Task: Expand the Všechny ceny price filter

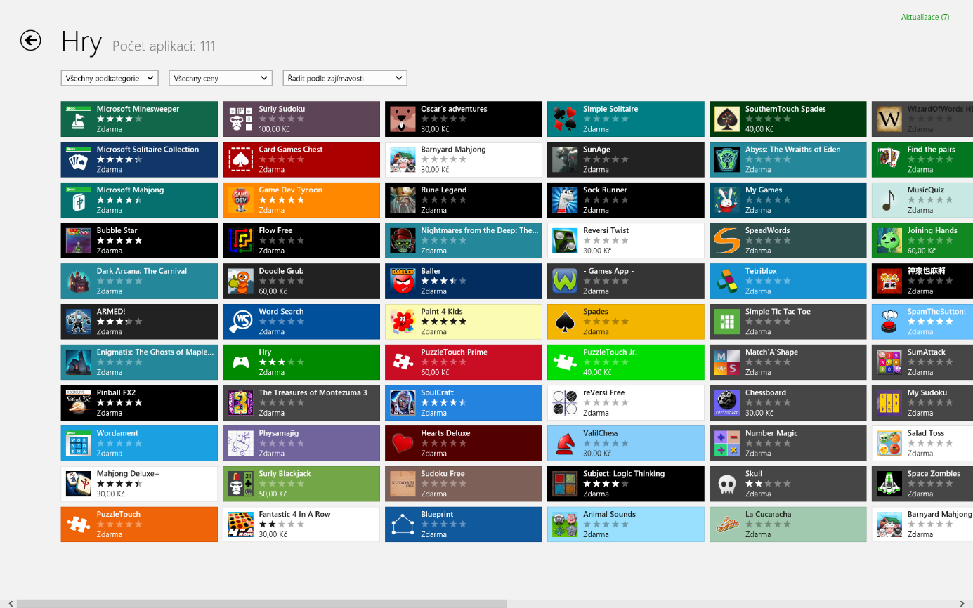Action: (221, 78)
